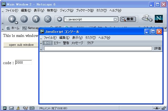Viewport: 168px width, 111px height.
Task: Click the open sub window button
Action: point(21,45)
